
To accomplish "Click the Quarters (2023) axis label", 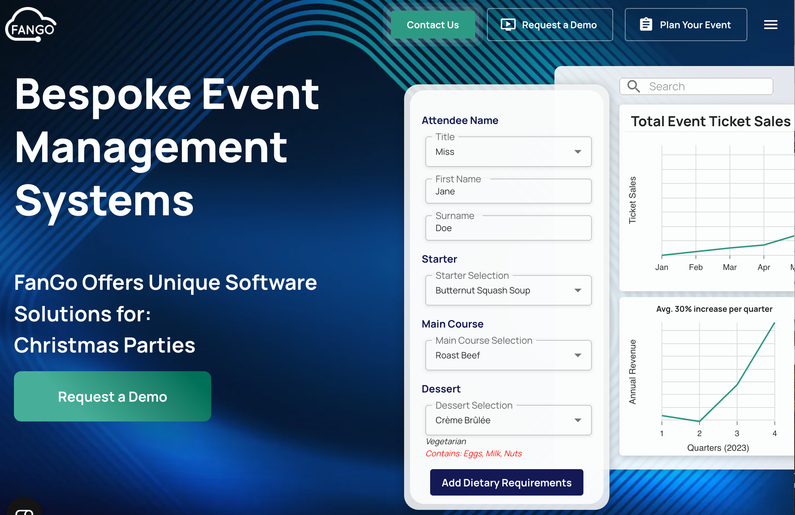I will [x=718, y=448].
